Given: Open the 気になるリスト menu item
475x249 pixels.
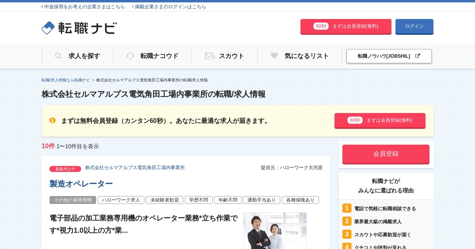Looking at the screenshot, I should pyautogui.click(x=300, y=56).
